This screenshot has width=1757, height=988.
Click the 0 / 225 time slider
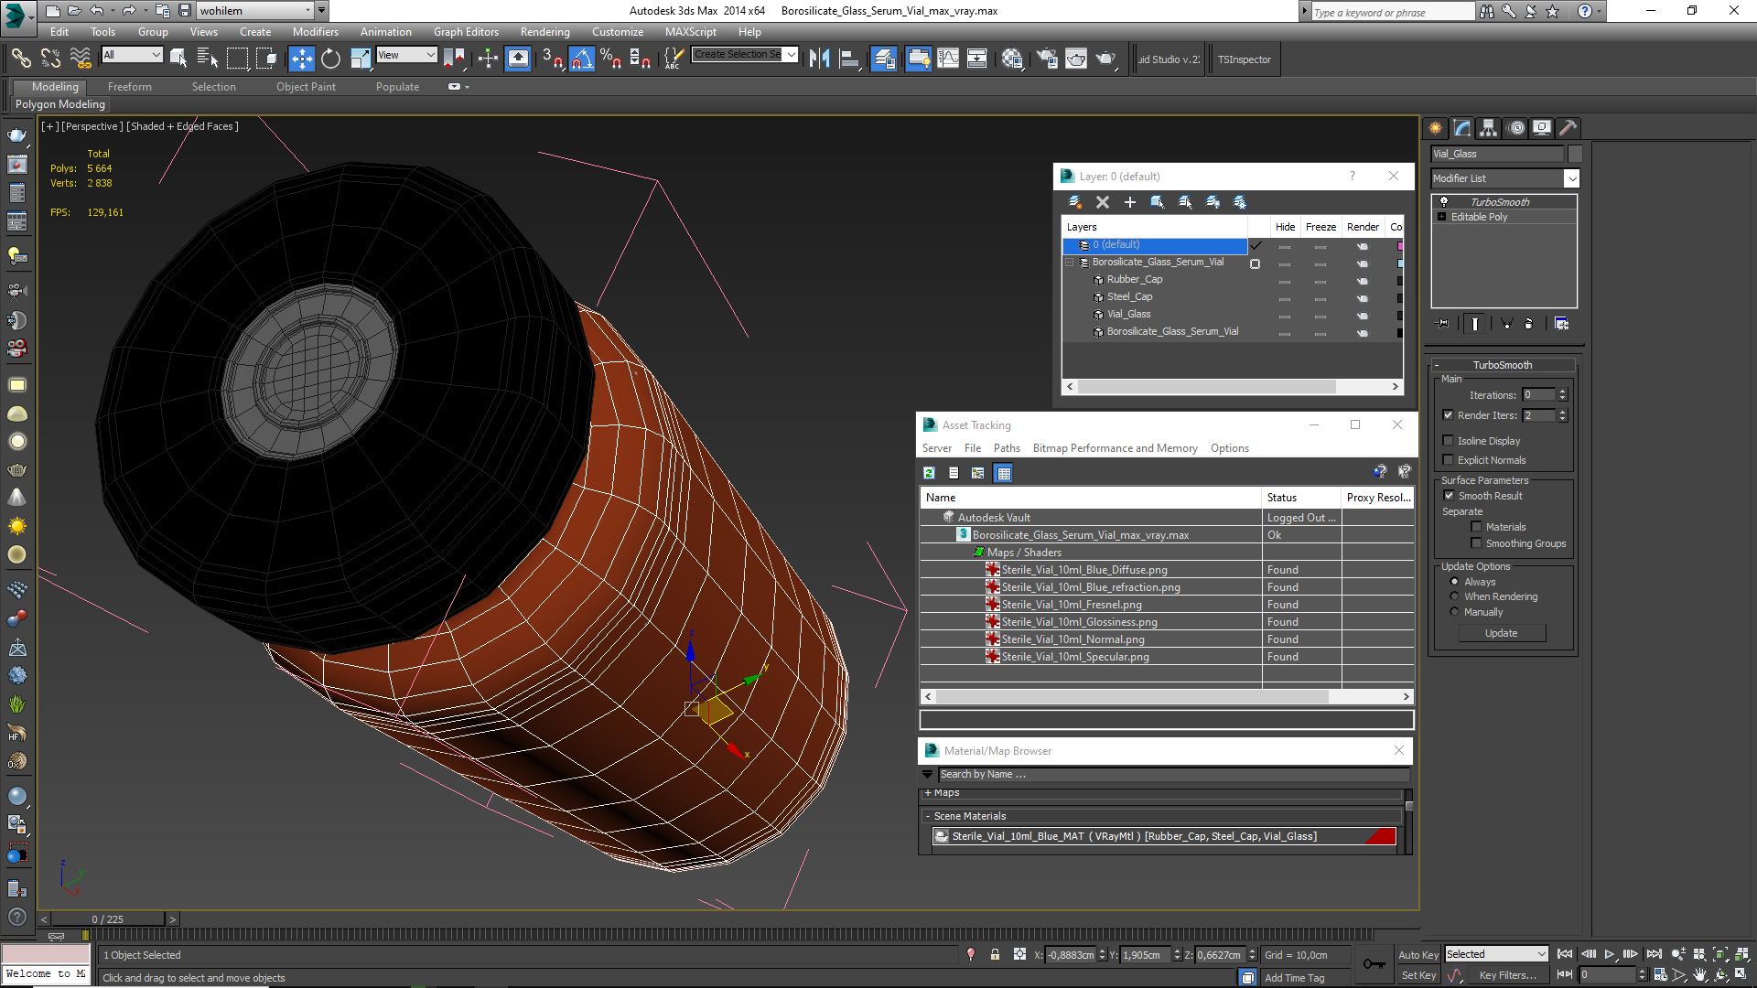(107, 919)
